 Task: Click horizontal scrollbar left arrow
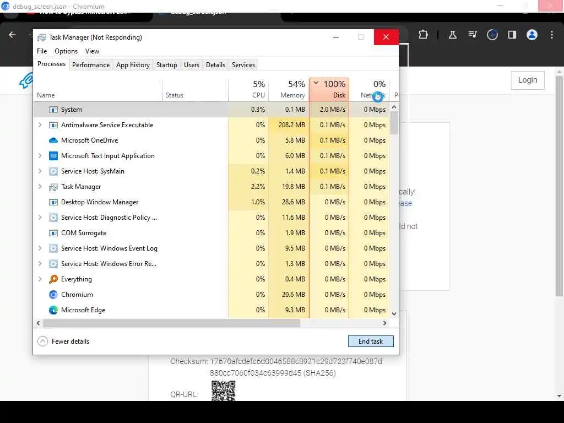pos(38,323)
